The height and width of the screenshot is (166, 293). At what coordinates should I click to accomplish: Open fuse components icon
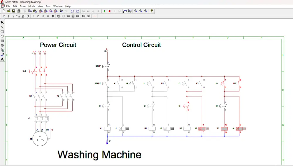(8, 16)
